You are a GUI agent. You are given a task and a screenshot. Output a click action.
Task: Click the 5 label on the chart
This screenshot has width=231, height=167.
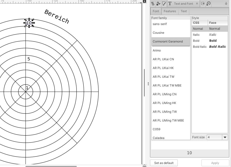[x=29, y=59]
